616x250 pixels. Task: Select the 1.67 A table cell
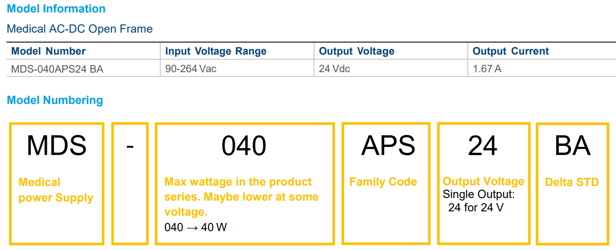coord(487,69)
